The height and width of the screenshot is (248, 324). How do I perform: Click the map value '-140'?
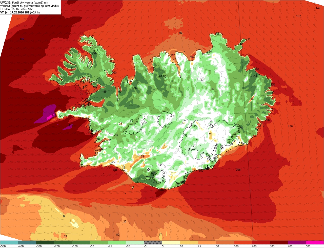152,173
